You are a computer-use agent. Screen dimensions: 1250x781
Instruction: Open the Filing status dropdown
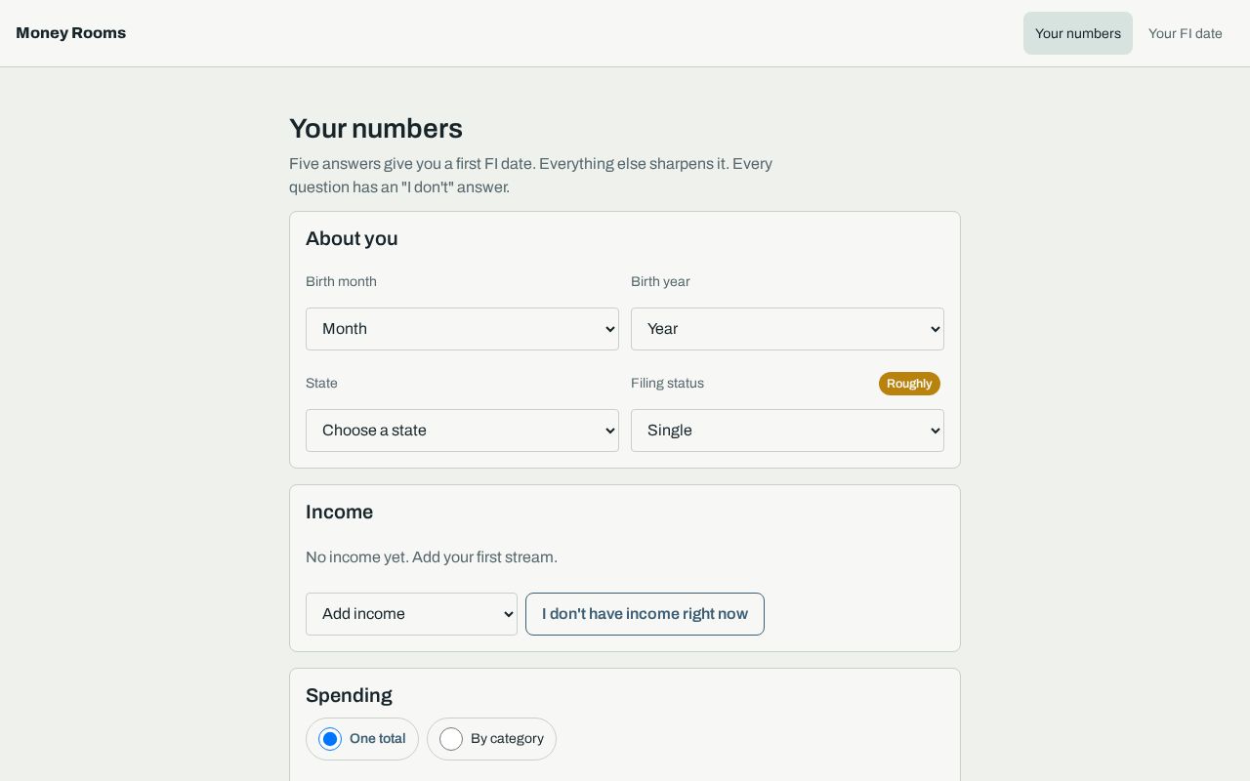787,431
